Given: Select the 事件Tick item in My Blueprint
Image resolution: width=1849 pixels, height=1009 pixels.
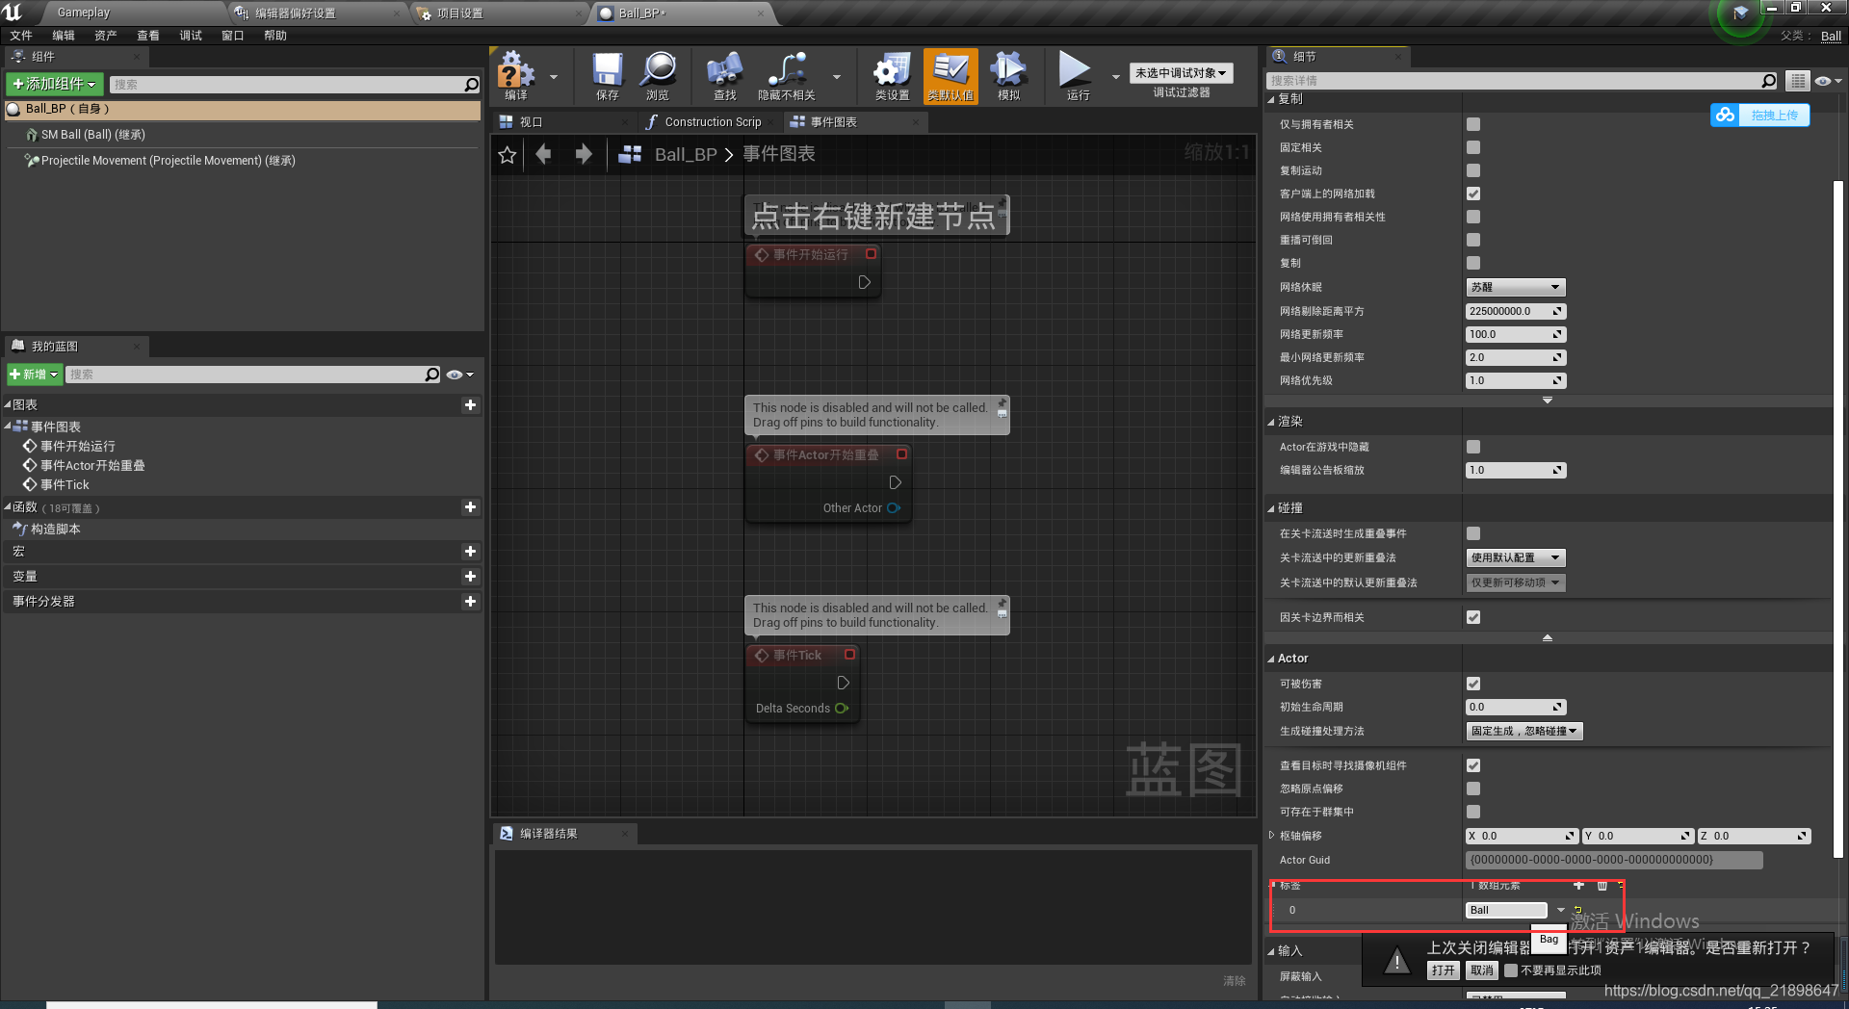Looking at the screenshot, I should pos(65,485).
